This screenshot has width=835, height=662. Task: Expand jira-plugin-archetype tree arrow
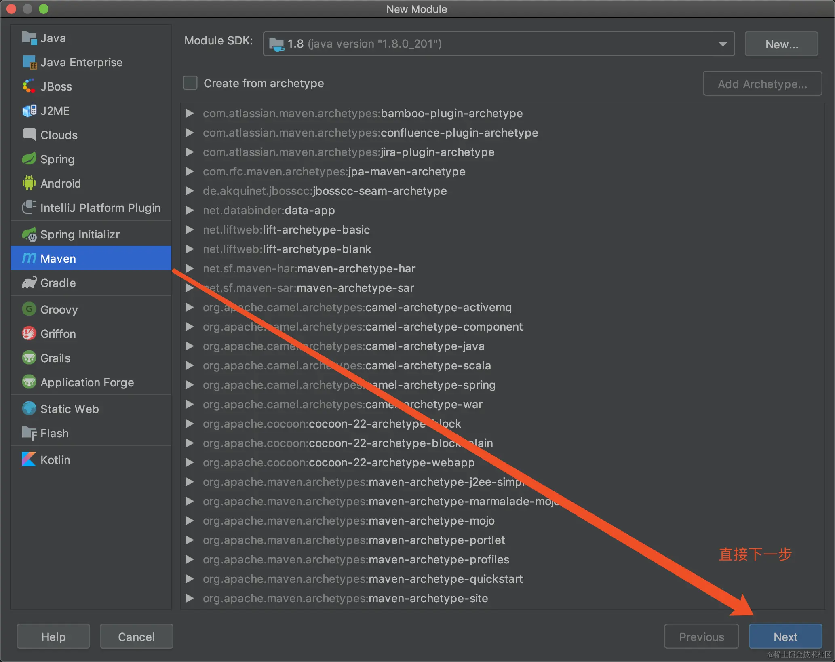tap(189, 152)
